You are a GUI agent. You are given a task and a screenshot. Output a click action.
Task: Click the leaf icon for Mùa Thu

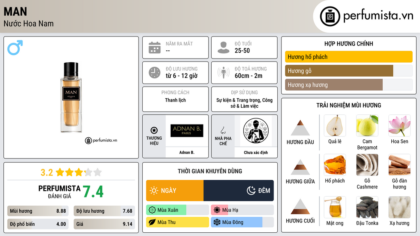[152, 222]
